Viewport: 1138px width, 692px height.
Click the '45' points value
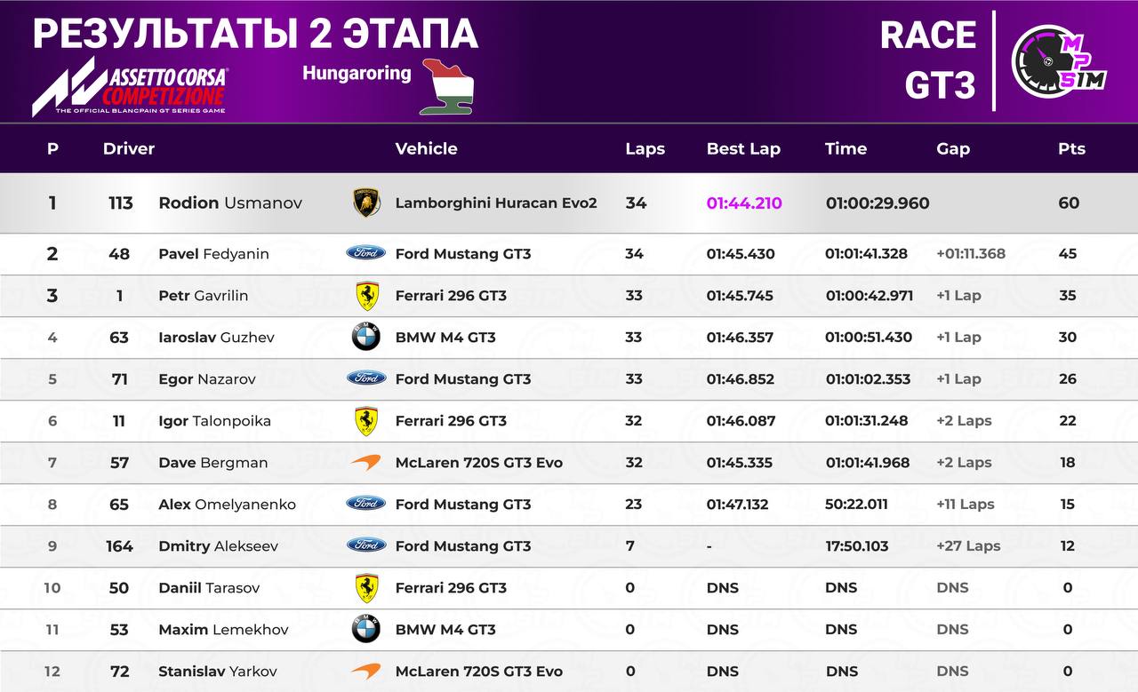[1068, 254]
